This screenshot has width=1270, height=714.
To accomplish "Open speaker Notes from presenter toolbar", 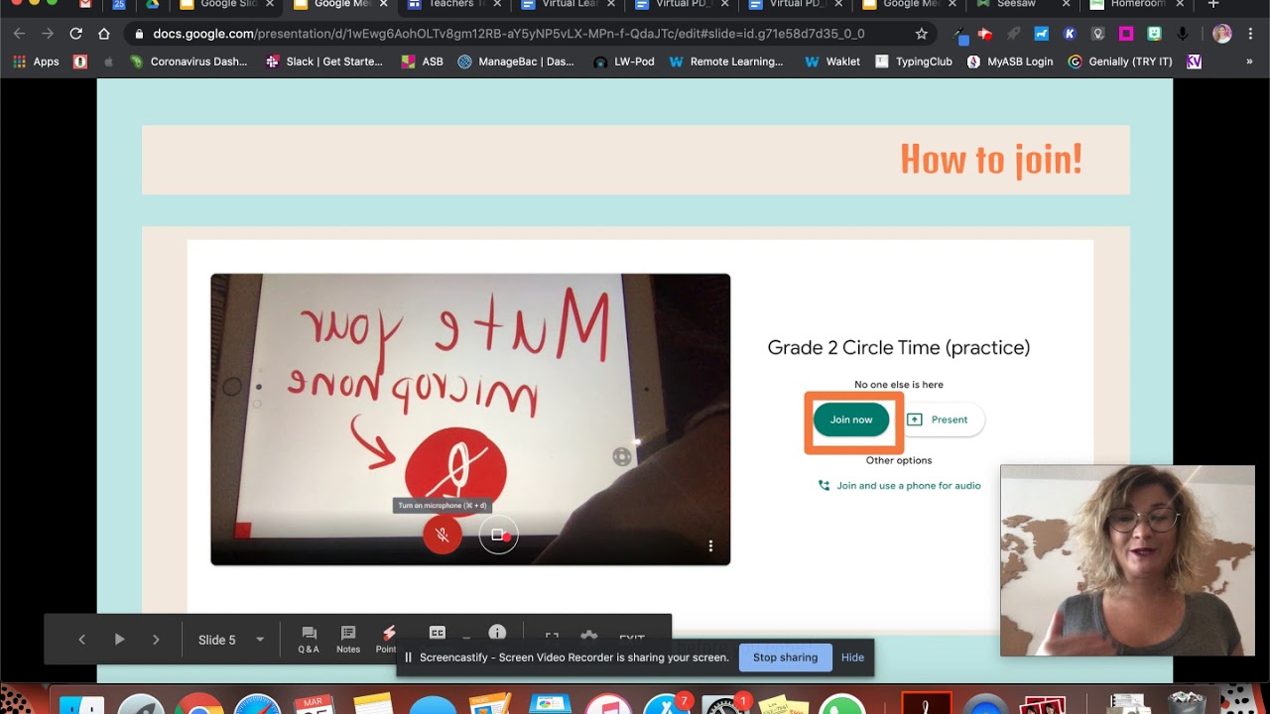I will click(x=348, y=640).
